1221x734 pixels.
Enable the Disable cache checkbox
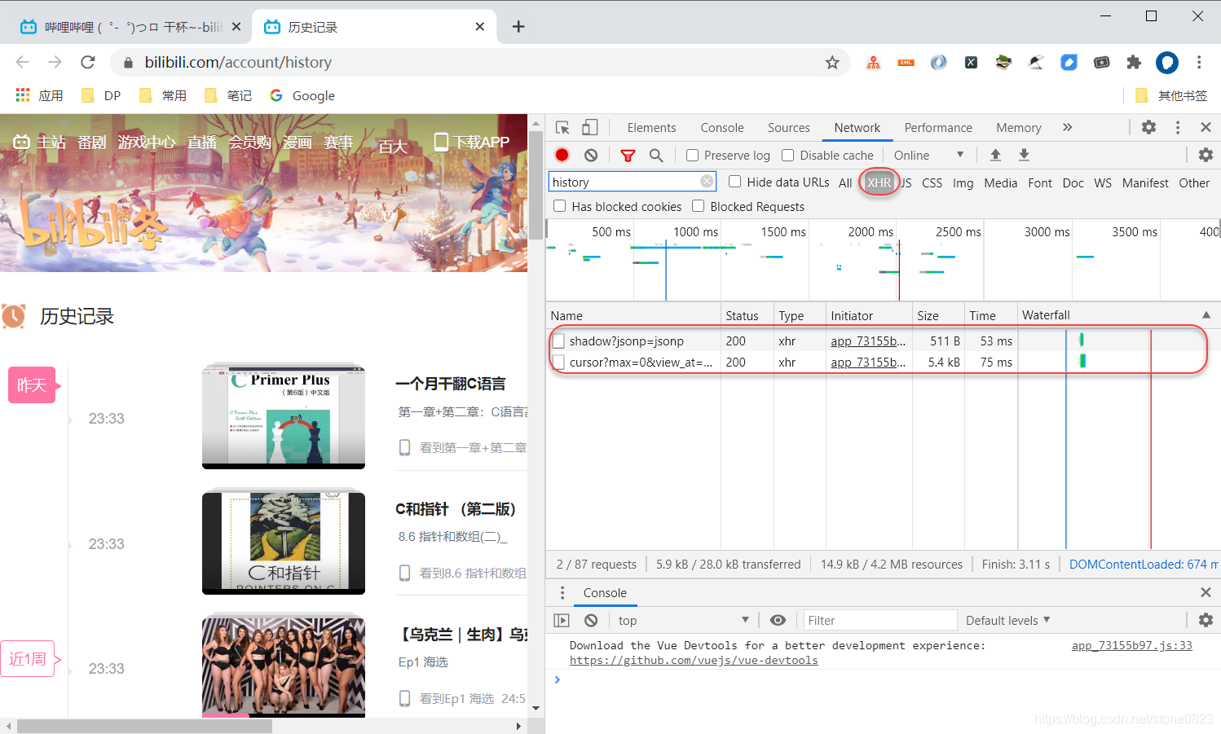(x=787, y=155)
